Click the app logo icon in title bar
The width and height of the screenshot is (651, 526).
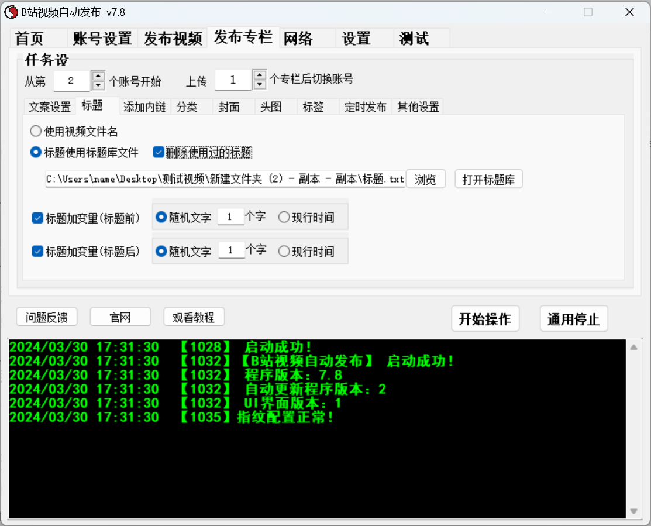[x=11, y=12]
